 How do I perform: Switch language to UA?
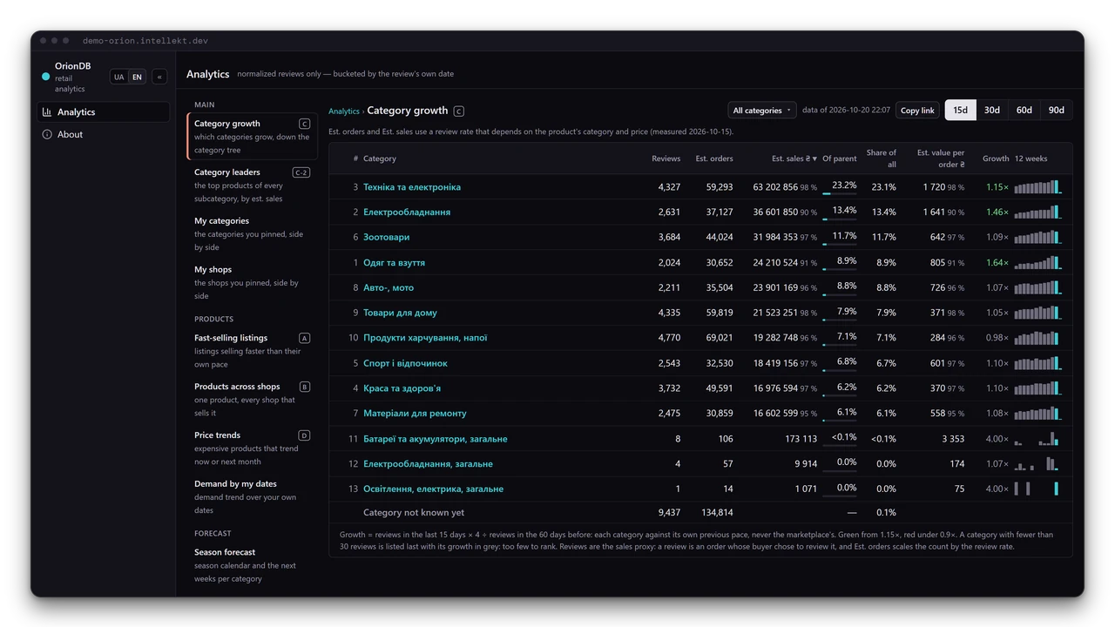[x=119, y=77]
